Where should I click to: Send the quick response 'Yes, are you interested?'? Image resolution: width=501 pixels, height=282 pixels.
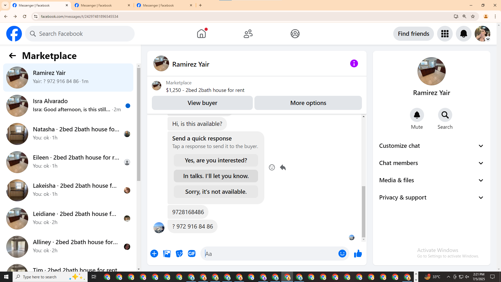tap(216, 160)
